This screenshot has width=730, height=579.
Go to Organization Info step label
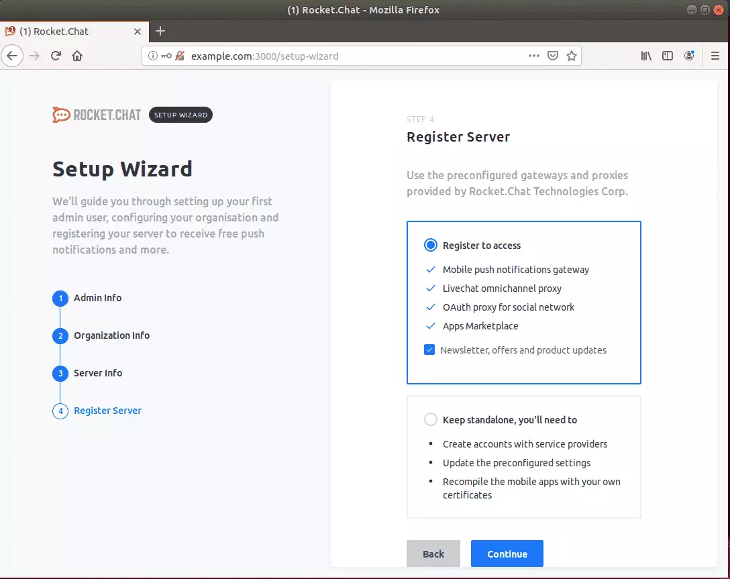[x=112, y=335]
